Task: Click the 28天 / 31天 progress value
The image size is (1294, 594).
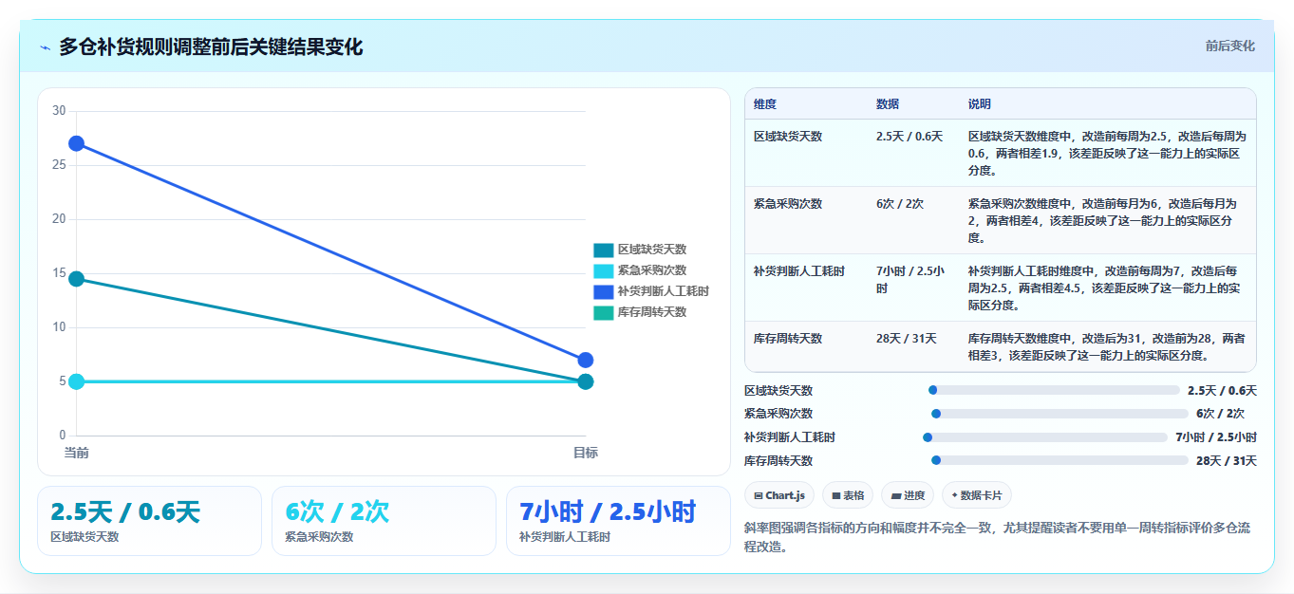Action: (x=1226, y=461)
